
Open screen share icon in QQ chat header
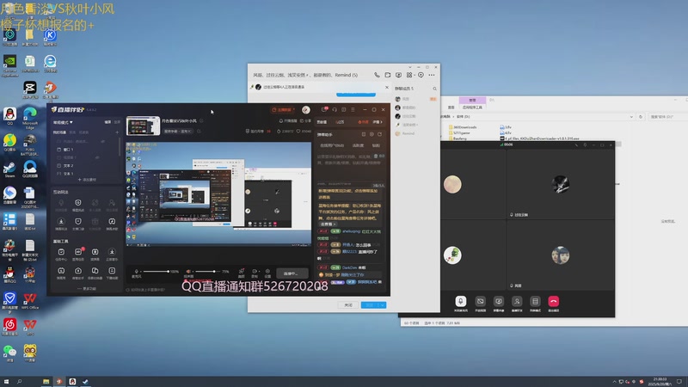click(x=398, y=75)
